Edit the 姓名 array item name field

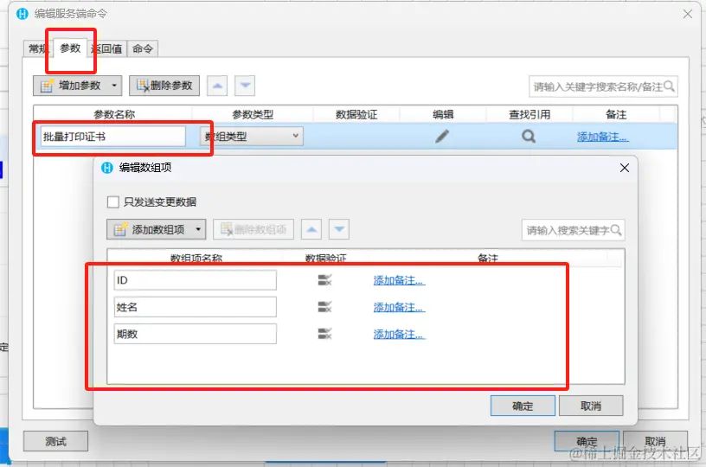tap(196, 307)
